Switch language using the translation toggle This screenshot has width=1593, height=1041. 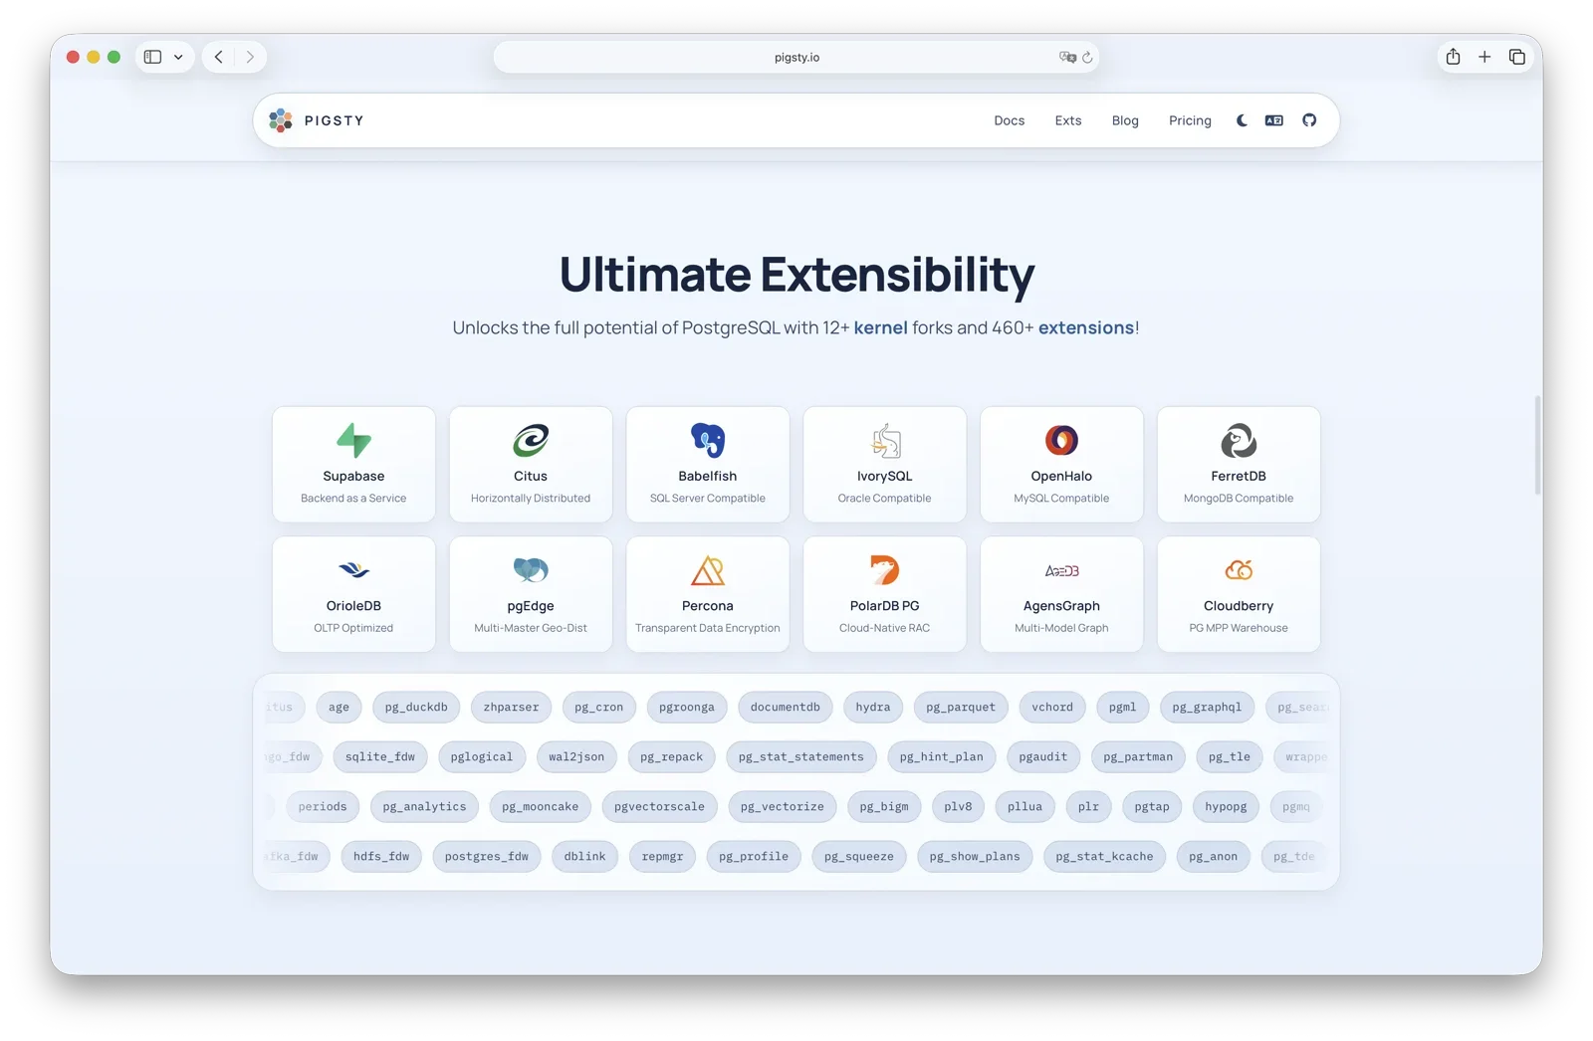pyautogui.click(x=1273, y=119)
